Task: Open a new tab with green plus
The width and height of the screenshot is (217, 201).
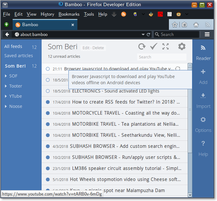Action: coord(6,25)
